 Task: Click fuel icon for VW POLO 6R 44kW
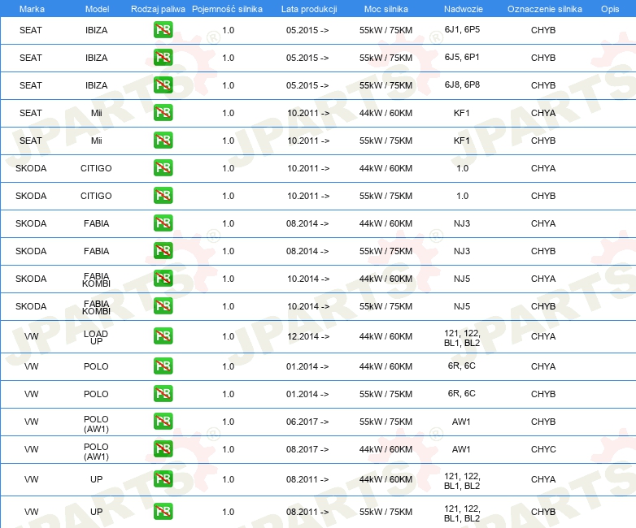coord(163,366)
